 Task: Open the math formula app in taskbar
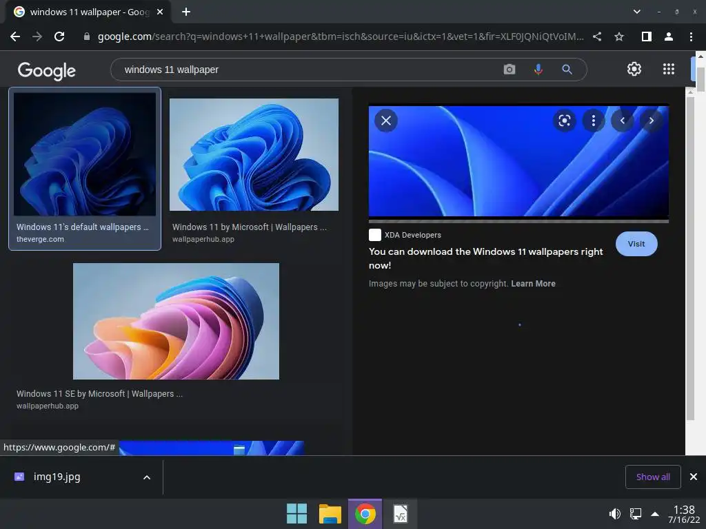(x=400, y=514)
